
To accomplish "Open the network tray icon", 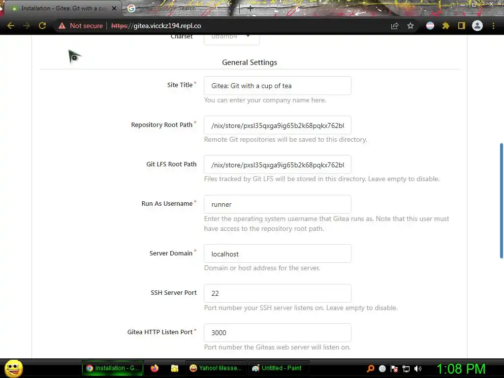I will tap(406, 369).
